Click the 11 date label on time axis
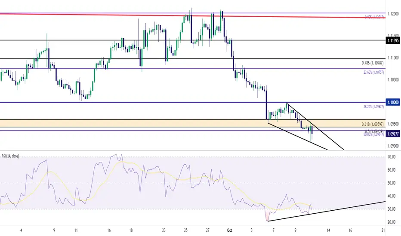 [76, 230]
